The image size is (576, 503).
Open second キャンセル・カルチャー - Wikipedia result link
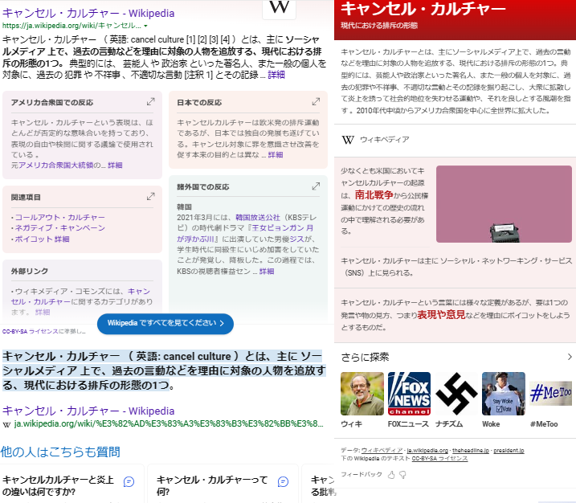coord(88,411)
